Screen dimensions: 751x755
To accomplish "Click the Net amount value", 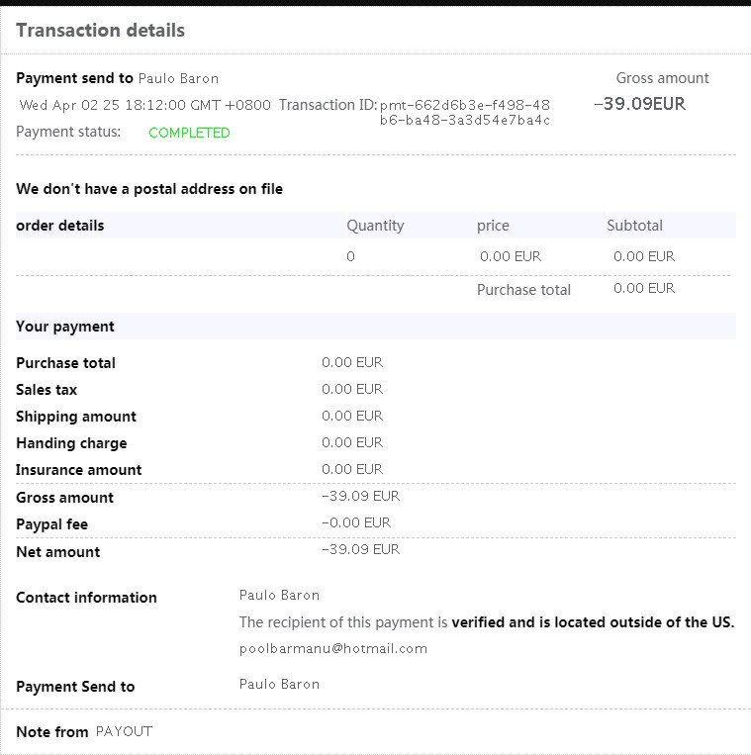I will [360, 549].
